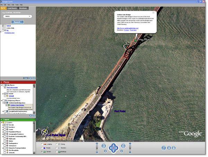Open the Printable view link
The width and height of the screenshot is (208, 157).
[9, 33]
